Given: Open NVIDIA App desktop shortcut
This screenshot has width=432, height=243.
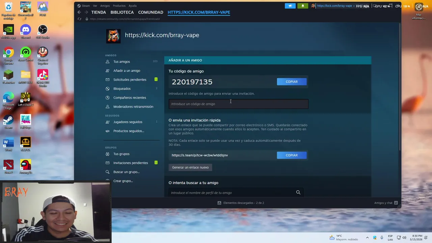Looking at the screenshot, I should [8, 32].
